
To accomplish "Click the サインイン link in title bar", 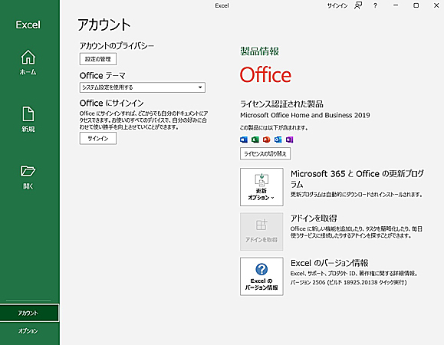I will pyautogui.click(x=337, y=5).
